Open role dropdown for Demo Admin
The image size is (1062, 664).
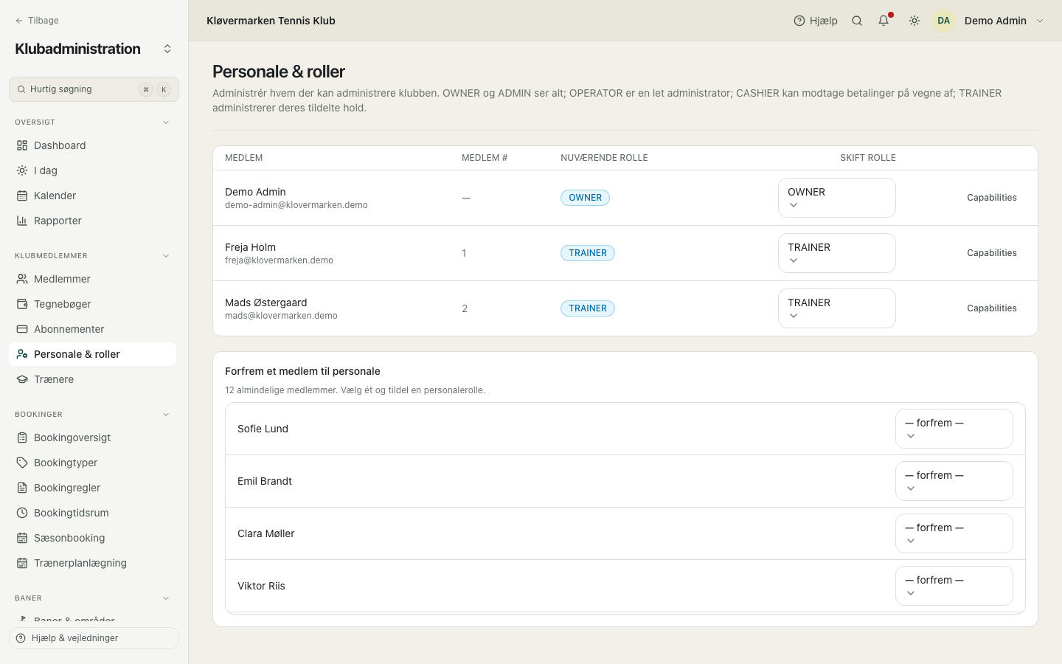tap(837, 198)
